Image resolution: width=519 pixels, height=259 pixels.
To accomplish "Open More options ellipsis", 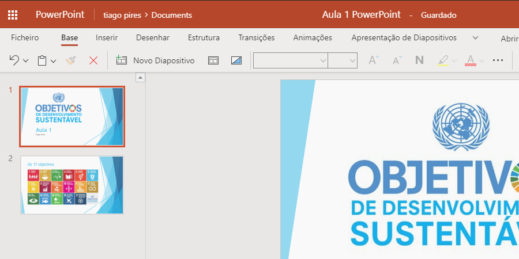I will pos(498,60).
